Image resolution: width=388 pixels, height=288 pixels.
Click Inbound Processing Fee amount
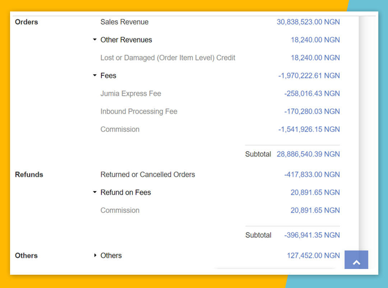point(311,111)
